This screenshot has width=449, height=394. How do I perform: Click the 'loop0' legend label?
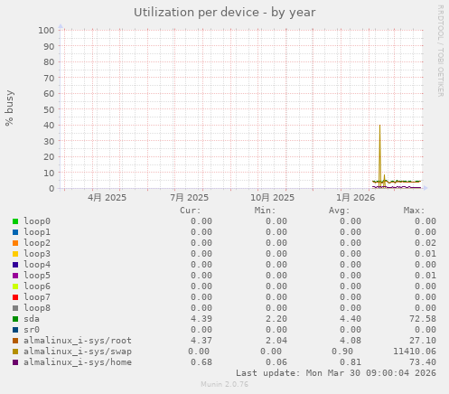pyautogui.click(x=37, y=221)
